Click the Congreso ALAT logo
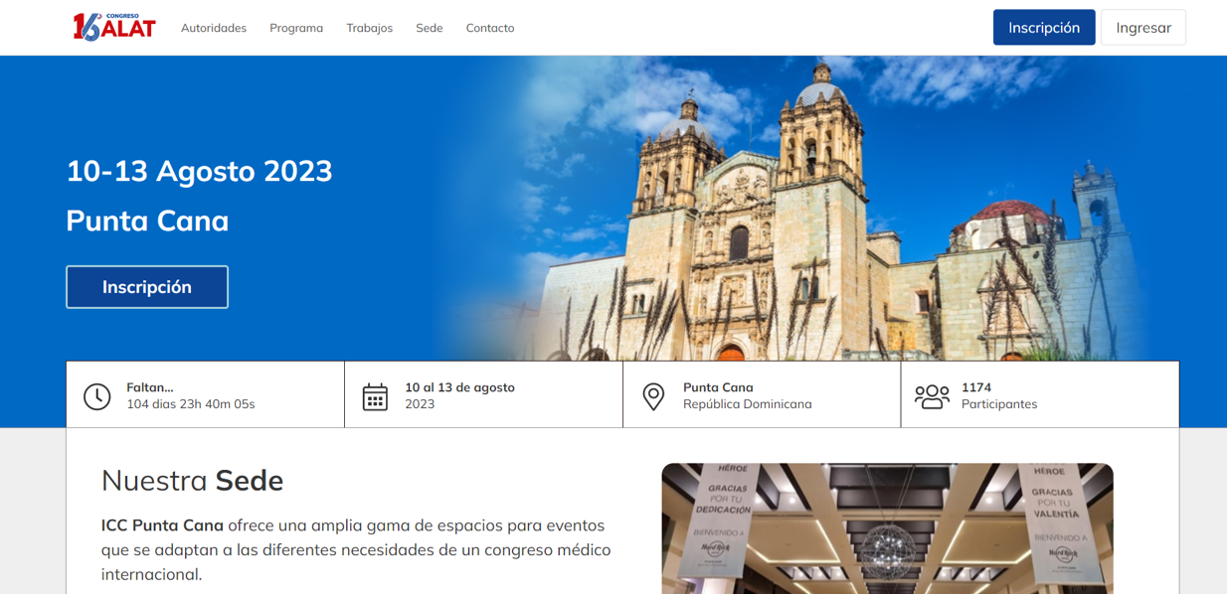The image size is (1227, 594). pyautogui.click(x=114, y=27)
